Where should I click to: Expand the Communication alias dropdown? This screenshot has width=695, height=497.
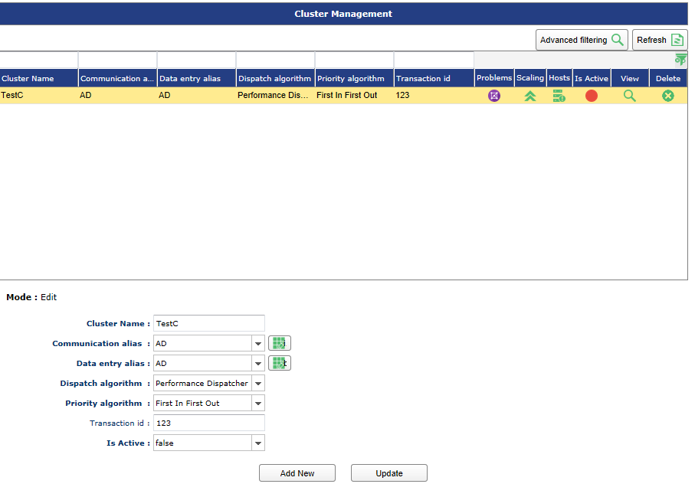click(258, 343)
